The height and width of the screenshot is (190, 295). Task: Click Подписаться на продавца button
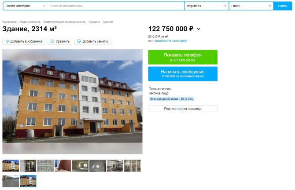pyautogui.click(x=183, y=109)
